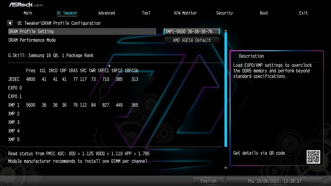Switch to Security tab
The image size is (331, 186).
tap(224, 13)
